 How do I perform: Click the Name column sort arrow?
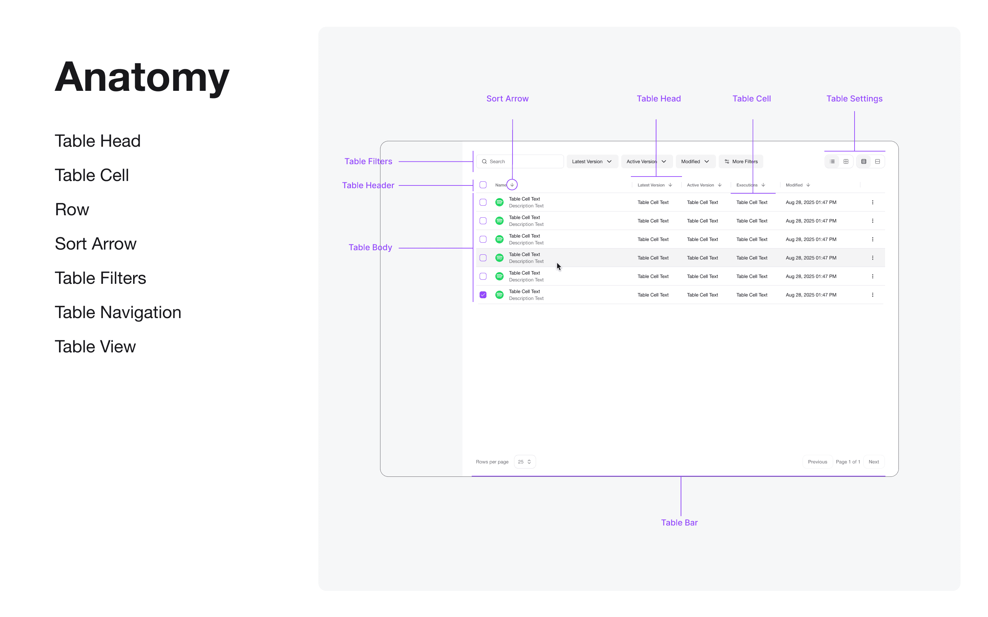[x=512, y=185]
